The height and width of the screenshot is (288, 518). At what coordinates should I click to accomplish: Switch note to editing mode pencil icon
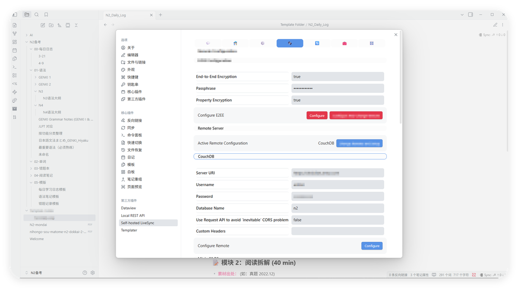[x=495, y=25]
